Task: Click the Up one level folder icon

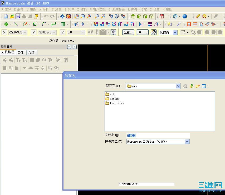Action: click(192, 86)
